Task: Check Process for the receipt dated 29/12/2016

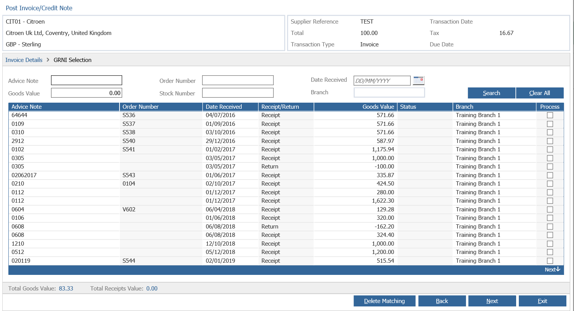Action: click(x=550, y=141)
